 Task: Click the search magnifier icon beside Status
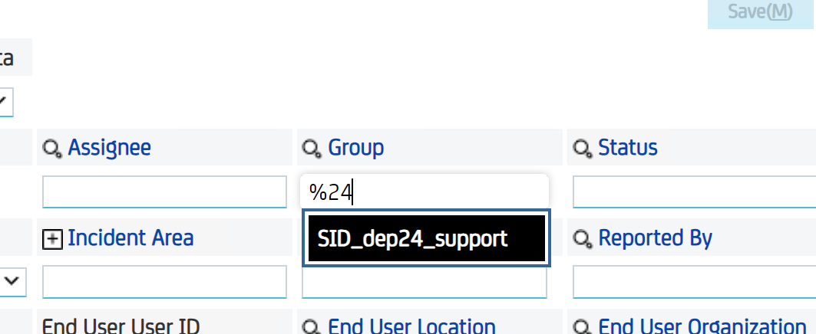582,149
